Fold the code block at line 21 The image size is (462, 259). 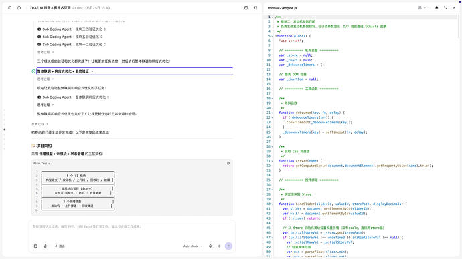(x=272, y=113)
